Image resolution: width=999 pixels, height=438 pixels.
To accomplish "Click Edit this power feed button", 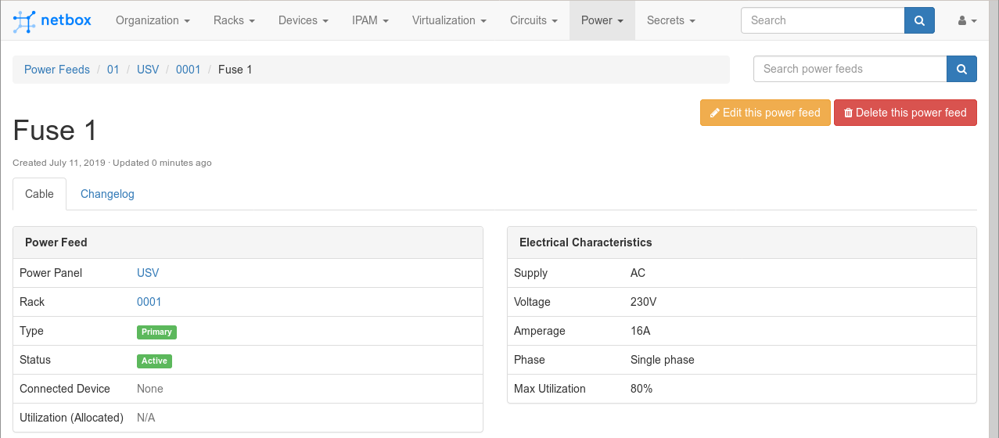I will coord(764,113).
